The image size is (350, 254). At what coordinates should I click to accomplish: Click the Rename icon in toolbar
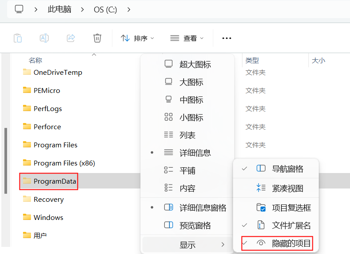(x=44, y=38)
